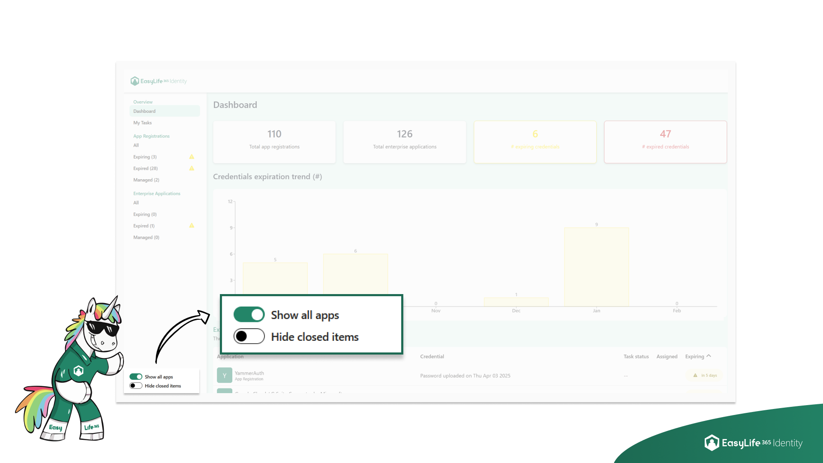Enable 'Hide closed items' in the callout

point(249,337)
